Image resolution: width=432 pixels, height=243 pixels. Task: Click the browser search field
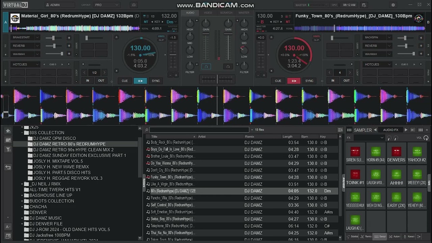[x=199, y=130]
